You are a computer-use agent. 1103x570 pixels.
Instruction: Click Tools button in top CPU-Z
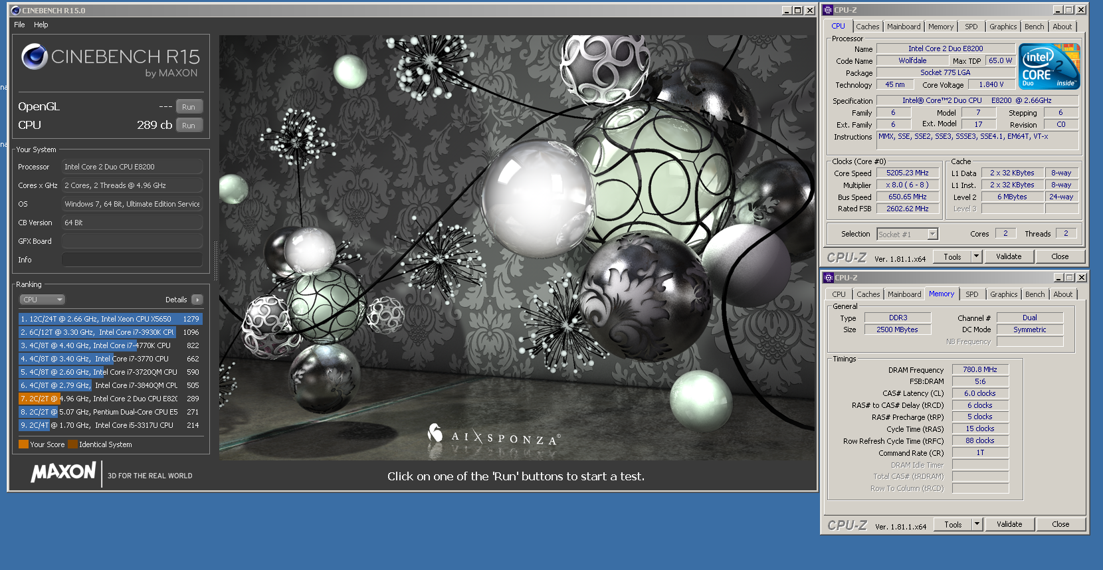(x=952, y=256)
